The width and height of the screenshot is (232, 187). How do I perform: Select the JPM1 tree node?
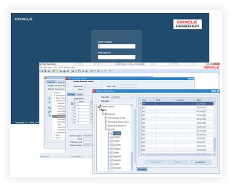click(x=116, y=153)
